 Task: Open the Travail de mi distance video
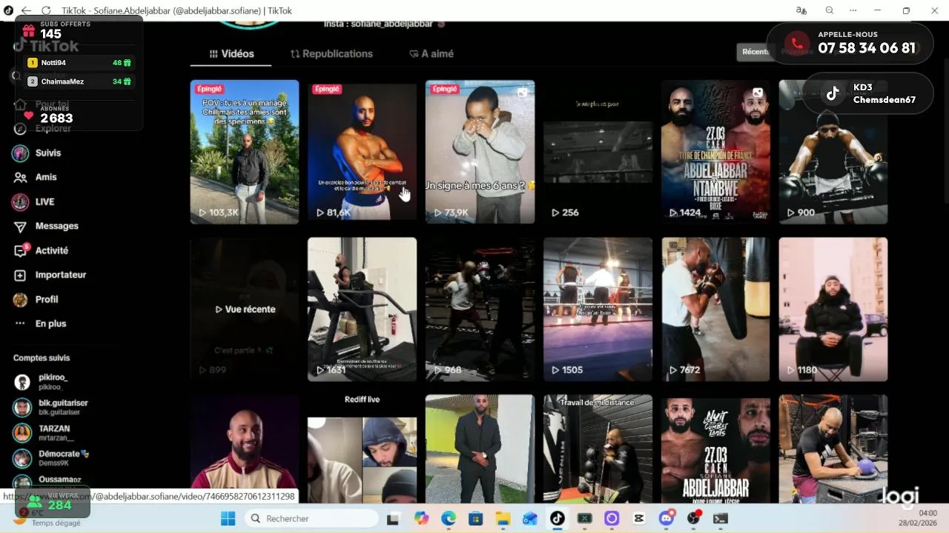(x=598, y=449)
